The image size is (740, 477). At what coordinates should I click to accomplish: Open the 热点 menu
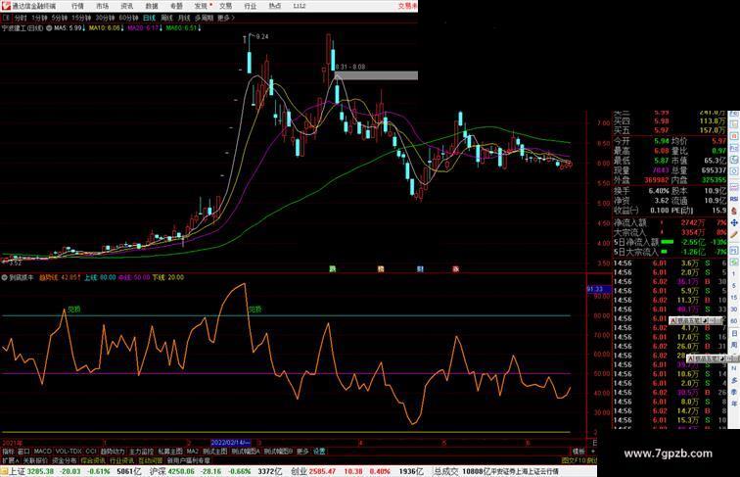(275, 6)
